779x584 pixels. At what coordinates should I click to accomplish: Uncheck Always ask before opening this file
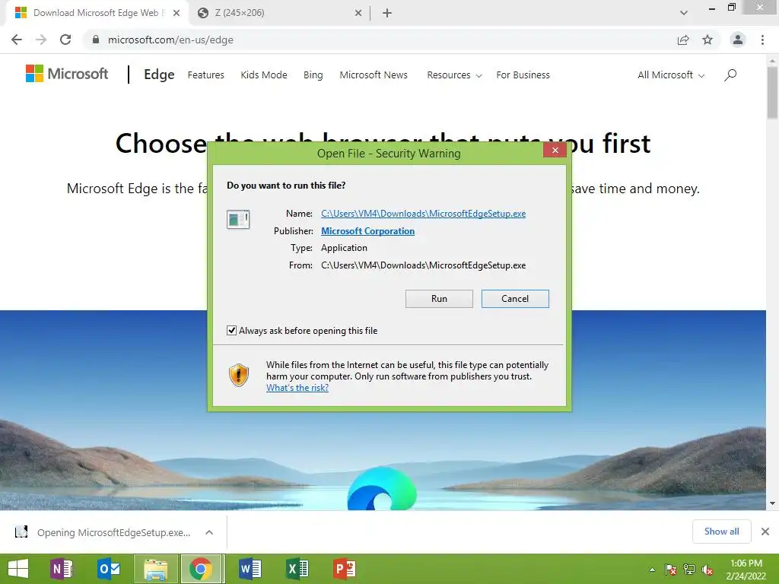pyautogui.click(x=231, y=330)
